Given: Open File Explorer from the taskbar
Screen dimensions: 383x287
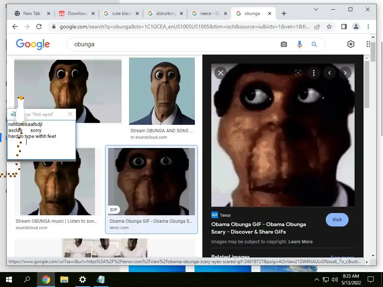Looking at the screenshot, I should pos(64,280).
